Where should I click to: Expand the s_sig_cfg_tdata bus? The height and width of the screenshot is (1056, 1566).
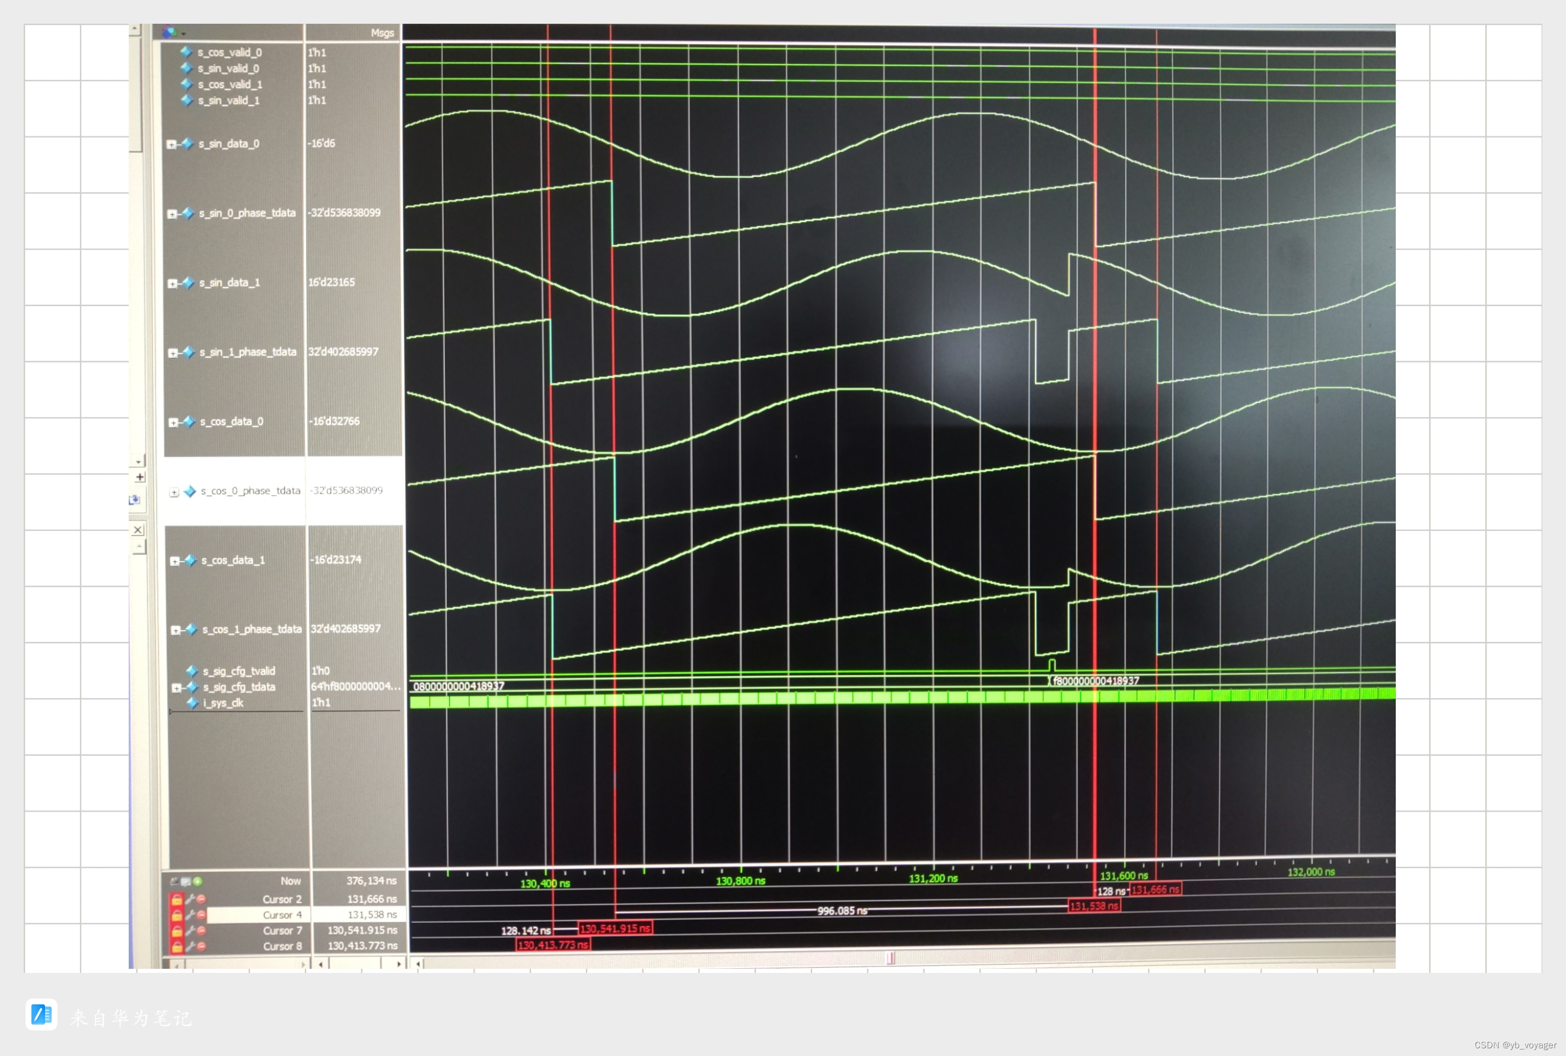coord(176,688)
